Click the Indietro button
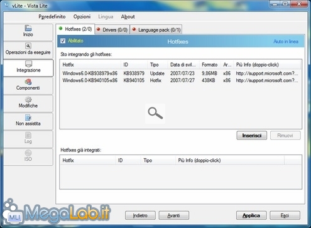Viewport: 311px width, 228px height. (140, 215)
